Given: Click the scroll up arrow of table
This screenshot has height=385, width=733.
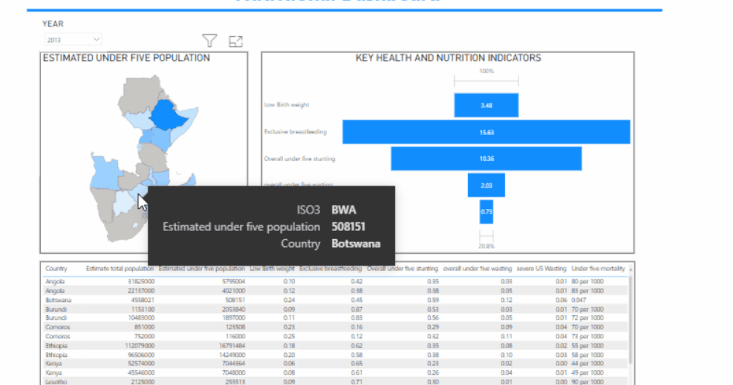Looking at the screenshot, I should click(631, 268).
